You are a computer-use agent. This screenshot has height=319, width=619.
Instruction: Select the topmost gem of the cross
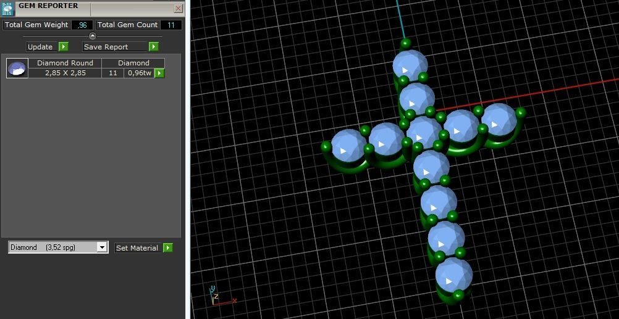pyautogui.click(x=410, y=66)
